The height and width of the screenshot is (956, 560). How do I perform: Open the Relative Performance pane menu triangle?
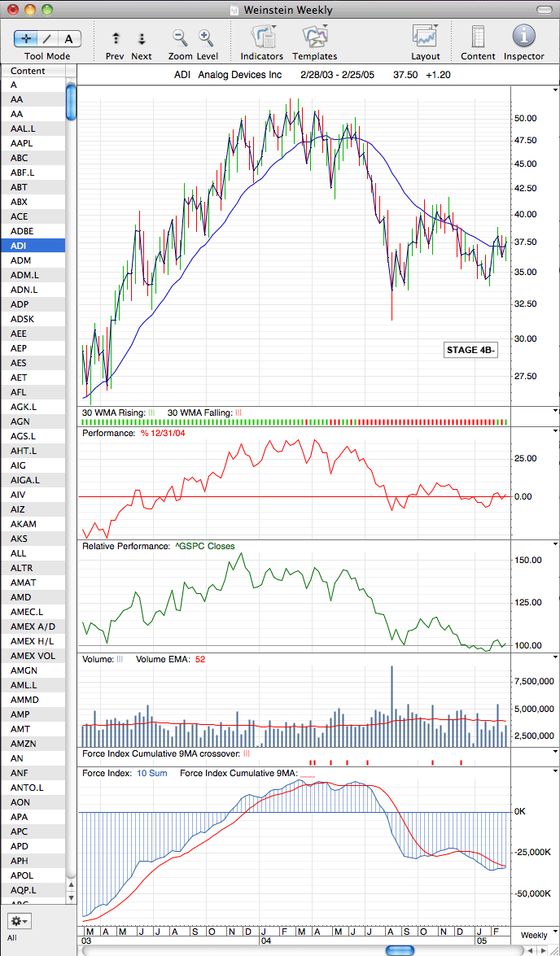(x=554, y=543)
